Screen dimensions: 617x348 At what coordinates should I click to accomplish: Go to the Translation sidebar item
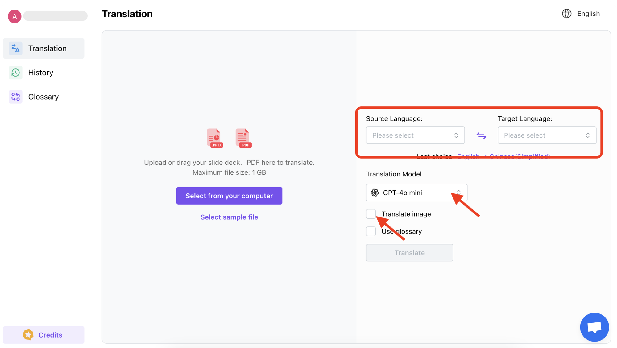43,48
